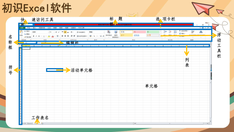Screen dimensions: 234x132
Task: Open the Font group dialog launcher
Action: pyautogui.click(x=60, y=40)
